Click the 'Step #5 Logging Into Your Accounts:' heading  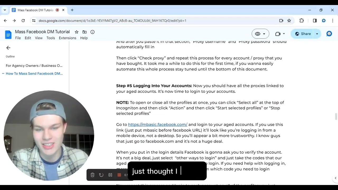154,86
